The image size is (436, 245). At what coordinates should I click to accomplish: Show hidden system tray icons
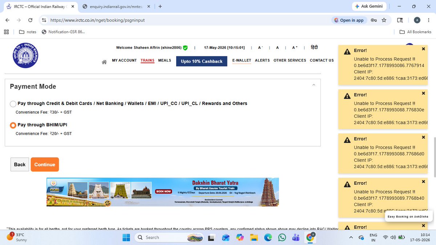coord(351,237)
